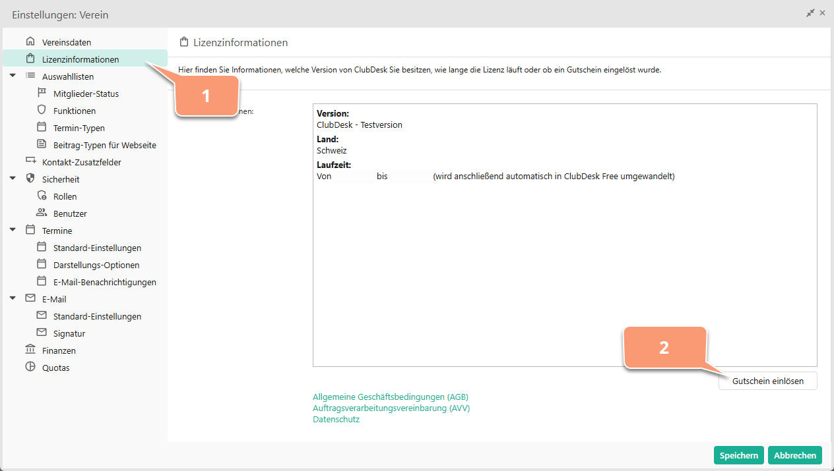The image size is (834, 471).
Task: Collapse the Termine tree group
Action: pyautogui.click(x=13, y=230)
